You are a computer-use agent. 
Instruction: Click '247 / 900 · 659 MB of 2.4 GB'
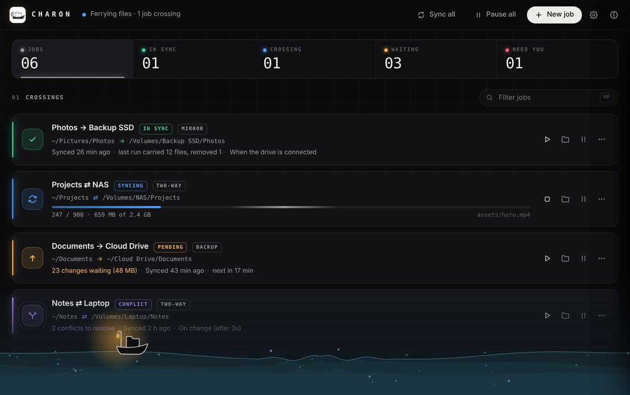pyautogui.click(x=101, y=215)
